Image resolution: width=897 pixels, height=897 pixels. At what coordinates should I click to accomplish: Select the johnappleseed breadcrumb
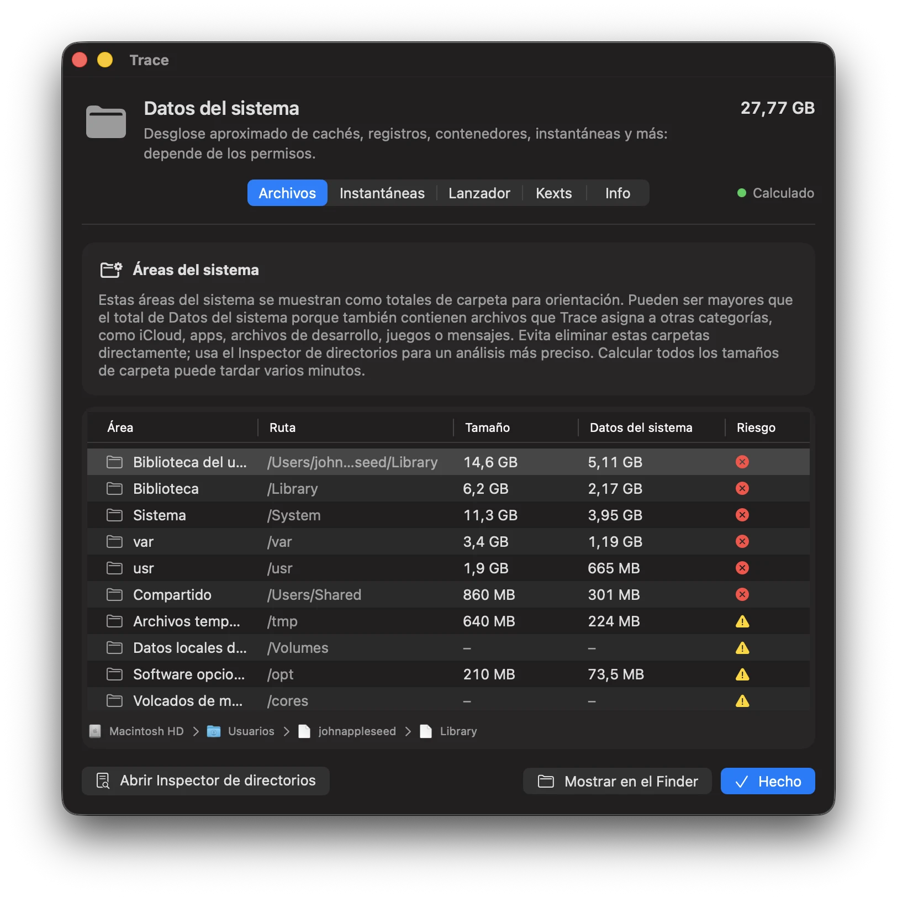(357, 731)
